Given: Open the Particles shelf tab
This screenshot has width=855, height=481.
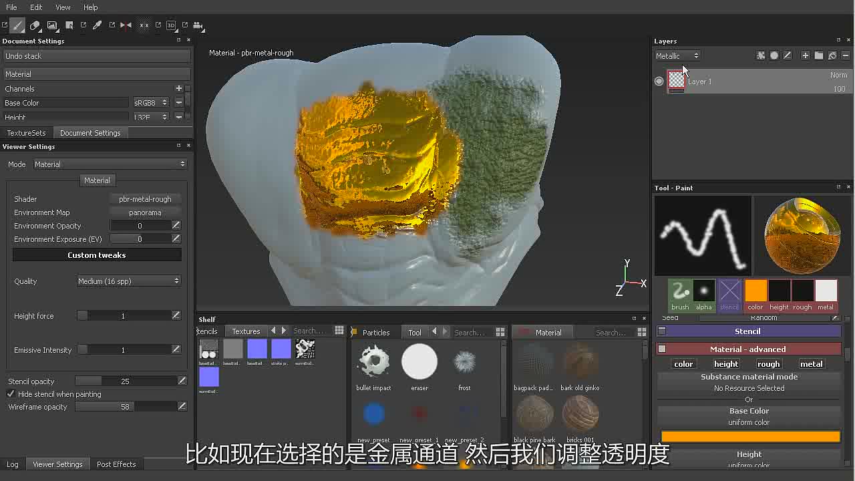Looking at the screenshot, I should (376, 332).
